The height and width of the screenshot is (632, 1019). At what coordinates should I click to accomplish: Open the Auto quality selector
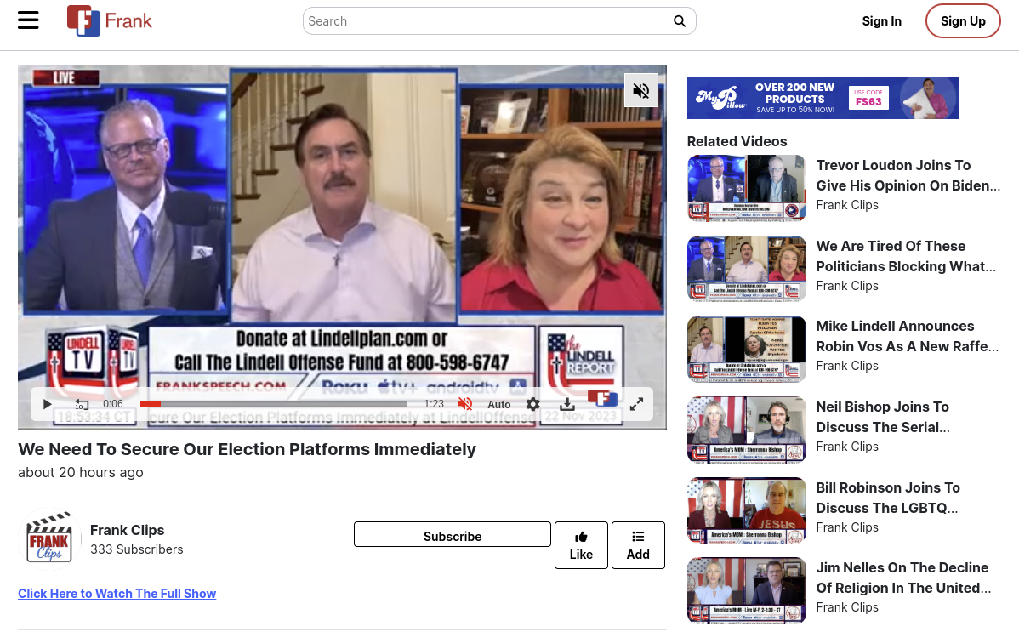click(499, 404)
